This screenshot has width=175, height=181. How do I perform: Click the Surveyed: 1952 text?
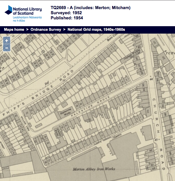point(66,13)
